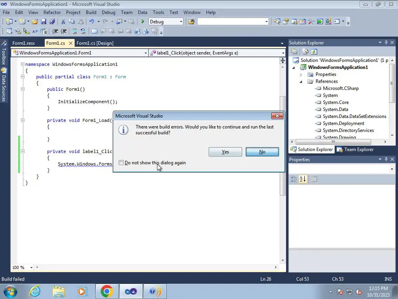Open the Toolbox via wrench toolbar icon

pos(311,22)
